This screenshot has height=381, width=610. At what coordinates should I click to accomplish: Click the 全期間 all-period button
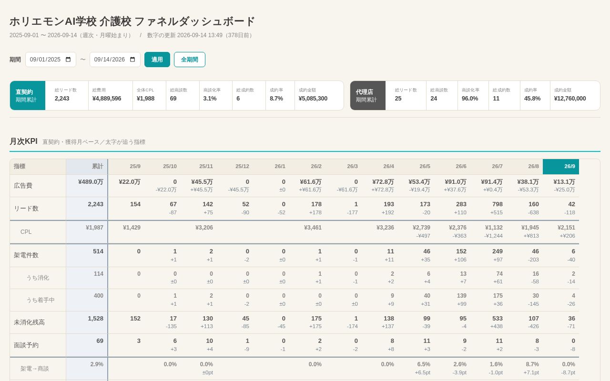point(190,60)
